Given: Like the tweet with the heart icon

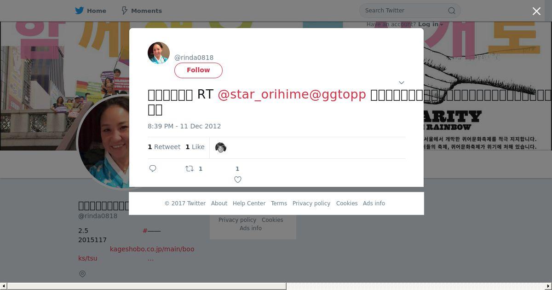Looking at the screenshot, I should point(238,180).
